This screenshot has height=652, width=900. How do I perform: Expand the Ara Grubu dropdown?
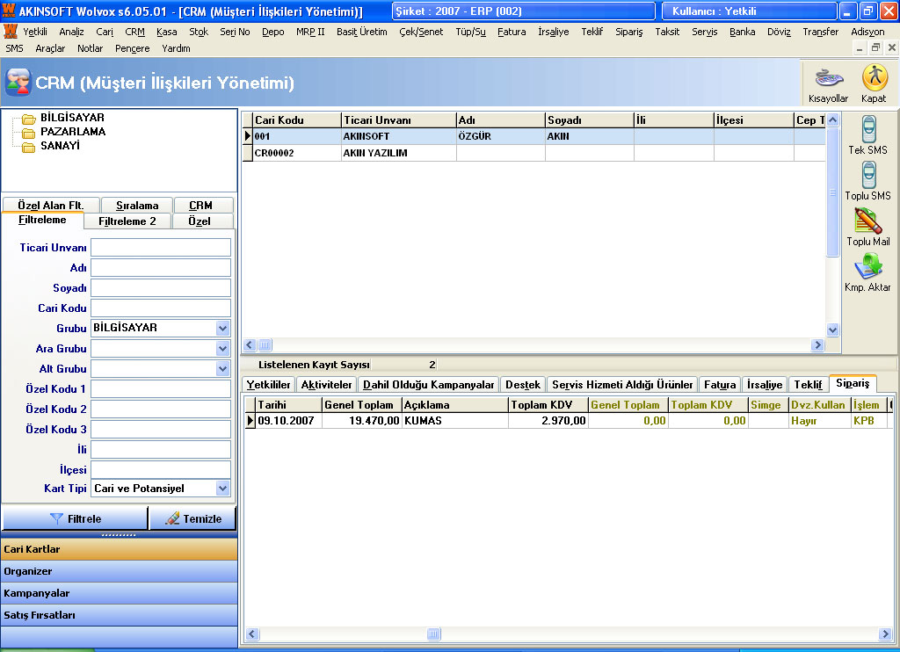click(222, 348)
